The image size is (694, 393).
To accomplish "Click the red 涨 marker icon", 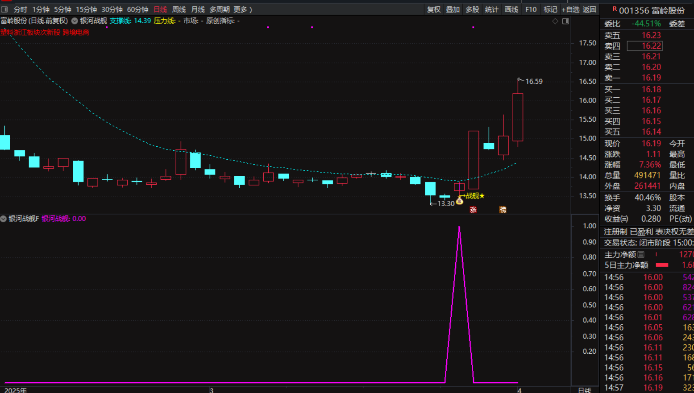I will 473,210.
